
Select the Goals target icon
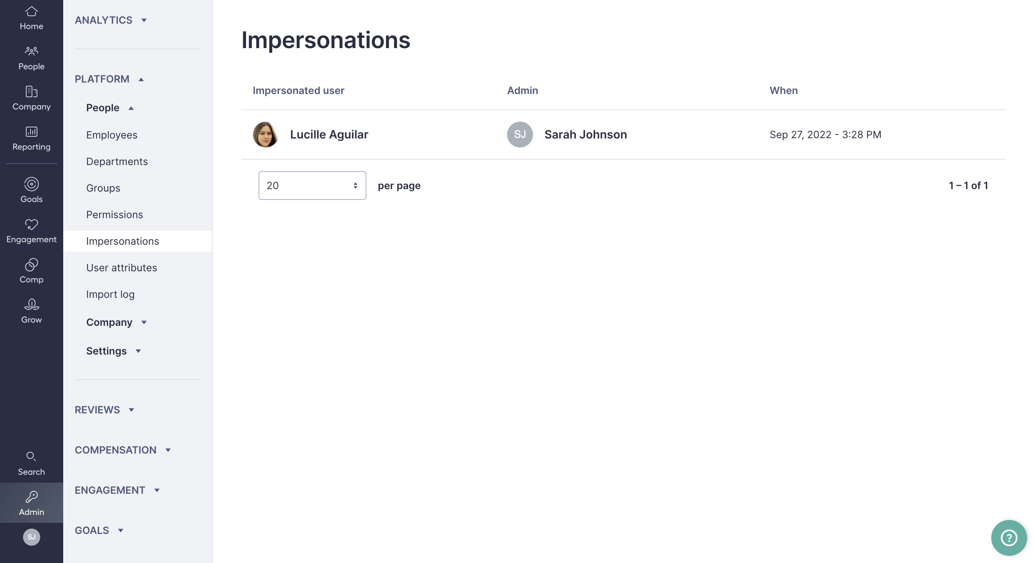(31, 184)
